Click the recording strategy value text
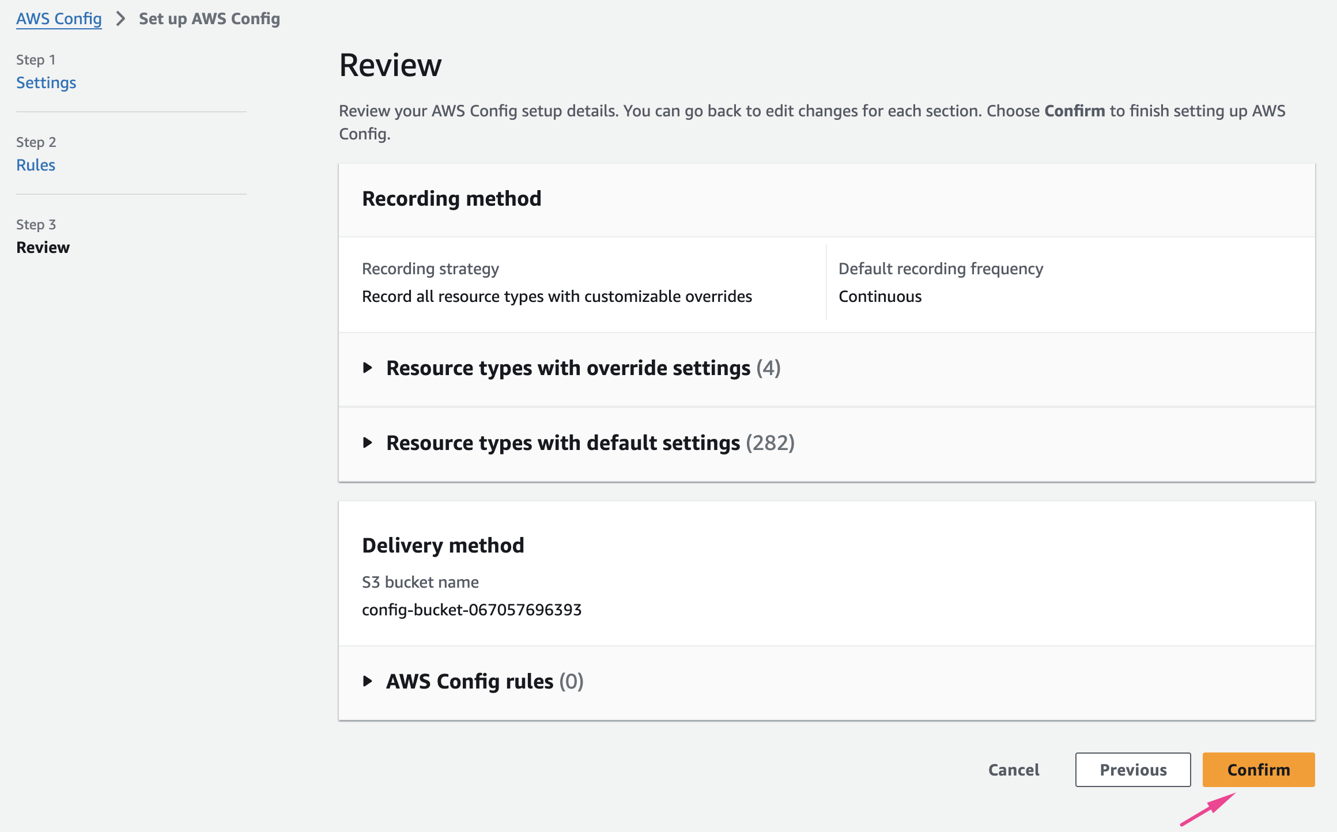Screen dimensions: 1337x832 coord(557,297)
